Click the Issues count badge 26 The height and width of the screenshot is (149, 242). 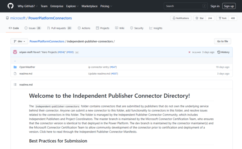tap(39, 28)
